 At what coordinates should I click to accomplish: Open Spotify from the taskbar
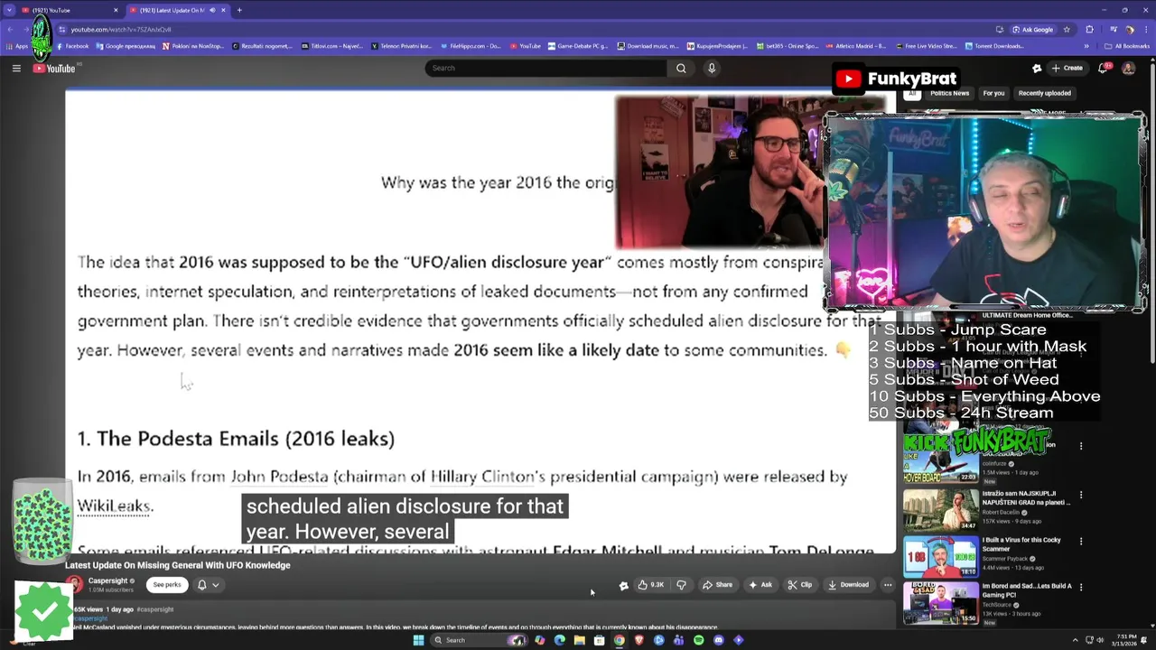point(698,640)
